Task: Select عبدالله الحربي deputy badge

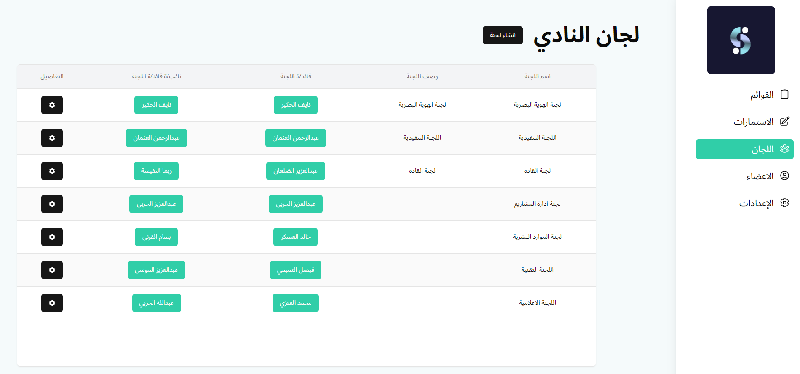Action: (x=156, y=303)
